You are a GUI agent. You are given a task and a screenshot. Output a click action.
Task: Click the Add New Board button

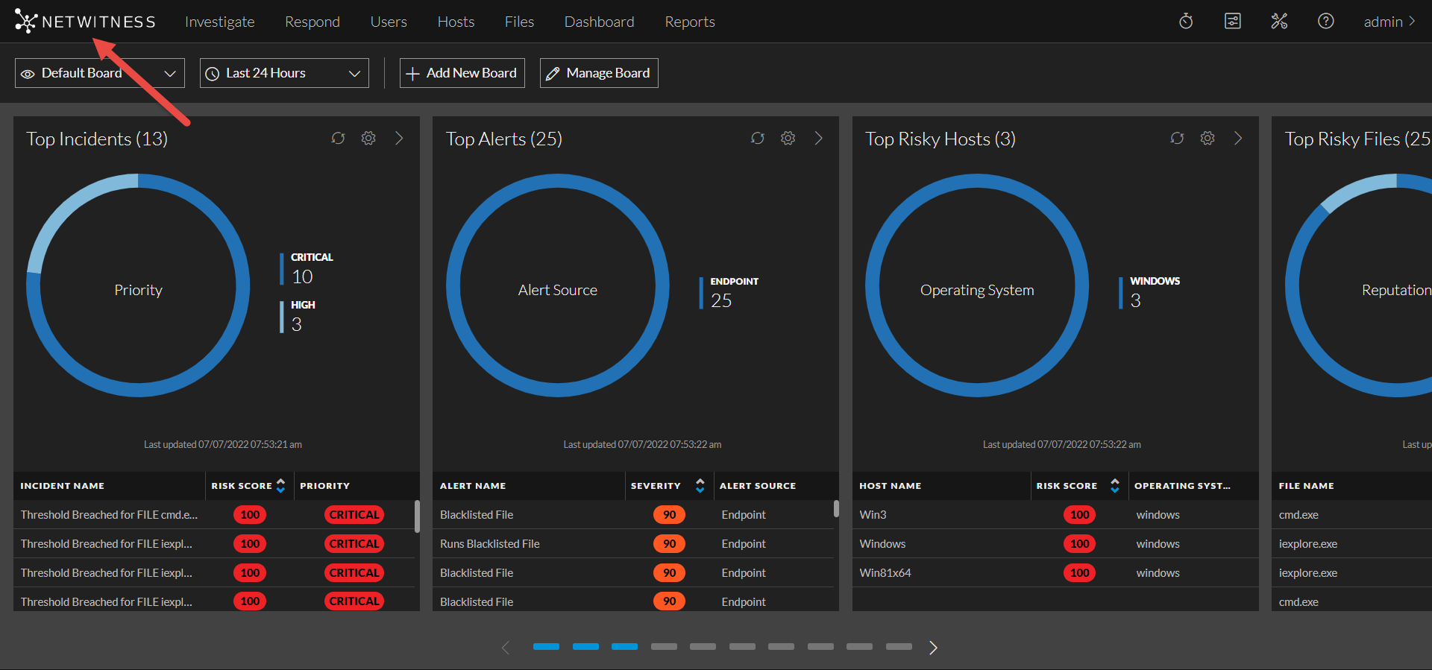(462, 73)
